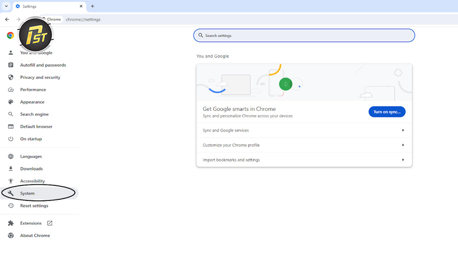Viewport: 458px width, 257px height.
Task: Go to Downloads settings
Action: pyautogui.click(x=31, y=169)
